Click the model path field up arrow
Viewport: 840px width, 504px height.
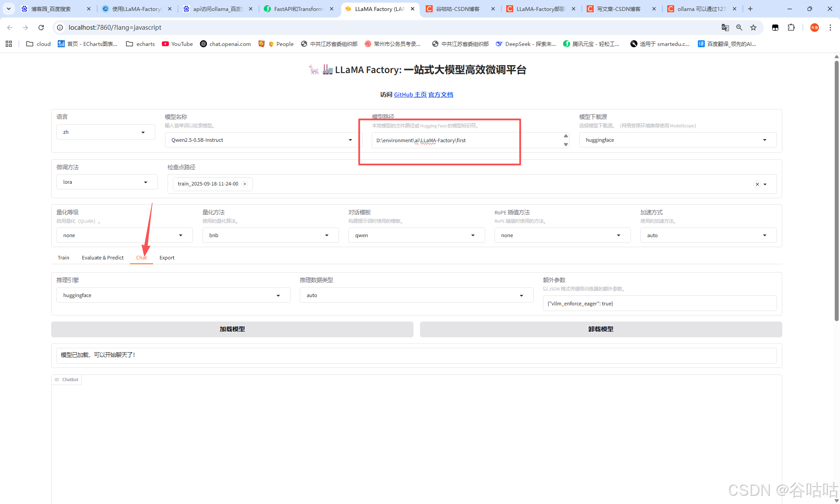pyautogui.click(x=566, y=136)
